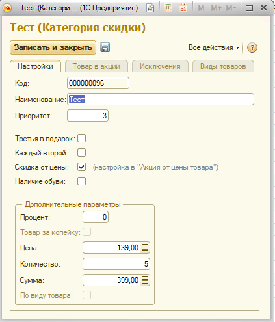Screen dimensions: 275x322
Task: Open the Исключения tab
Action: pyautogui.click(x=160, y=66)
